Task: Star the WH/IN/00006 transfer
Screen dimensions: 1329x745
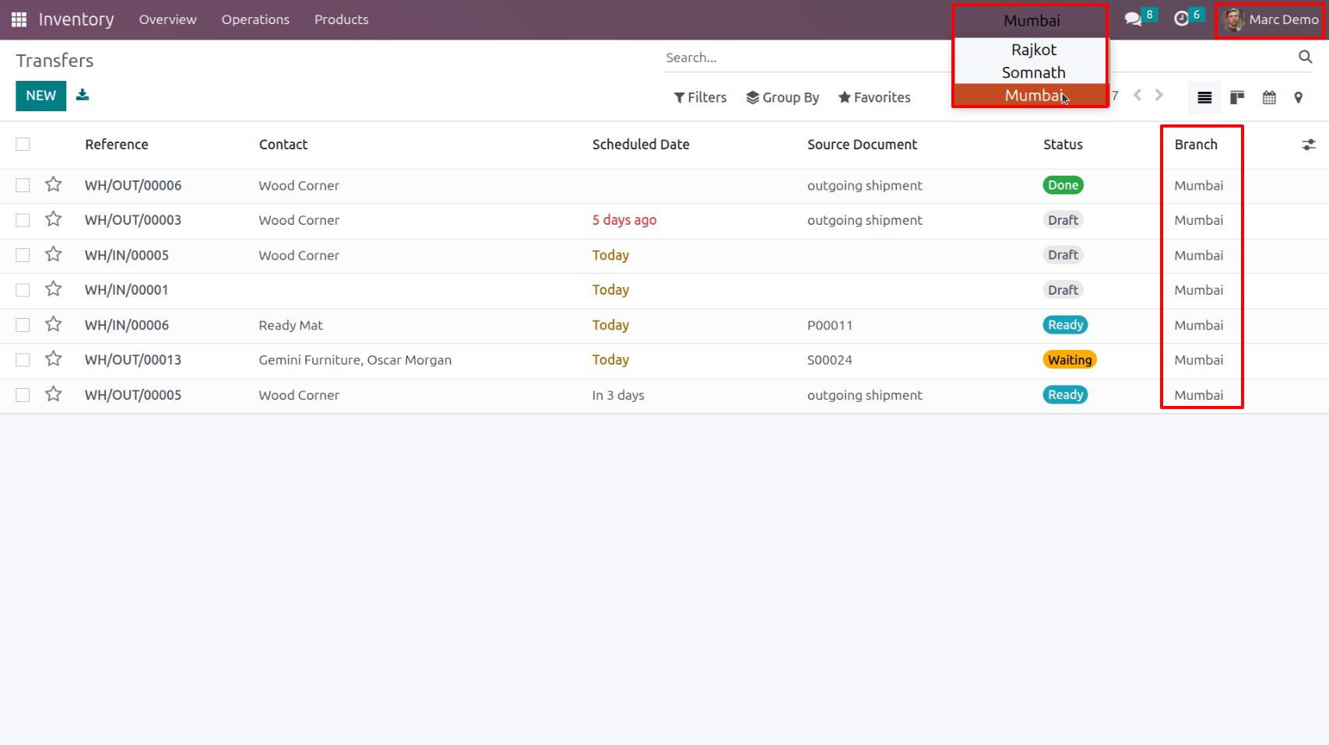Action: (53, 324)
